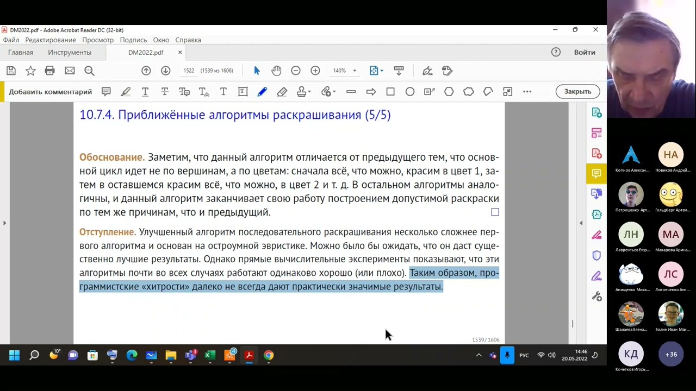696x391 pixels.
Task: Close the comment toolbar with Закрыть button
Action: point(577,92)
